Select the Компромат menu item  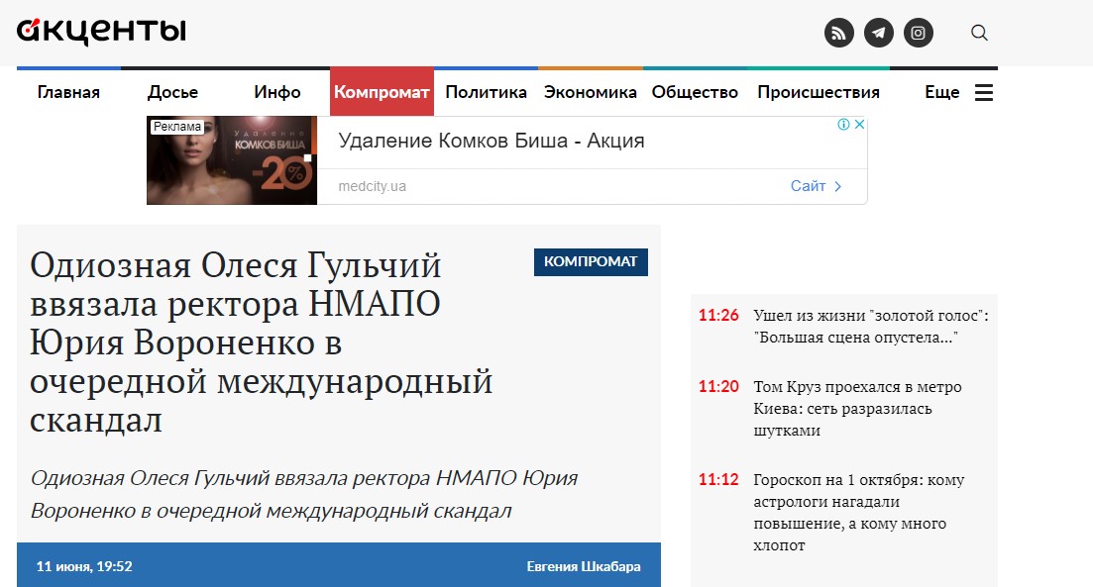tap(382, 93)
